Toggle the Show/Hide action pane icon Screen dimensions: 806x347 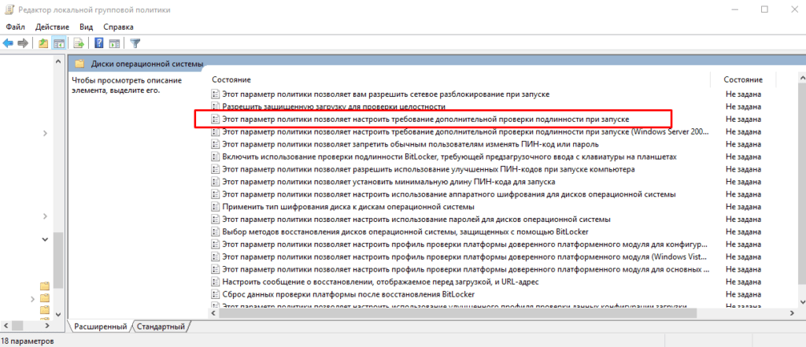click(x=114, y=43)
